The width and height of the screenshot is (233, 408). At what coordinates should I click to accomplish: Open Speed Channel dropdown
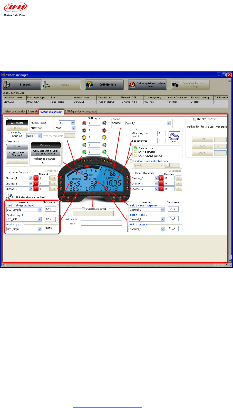click(x=169, y=123)
